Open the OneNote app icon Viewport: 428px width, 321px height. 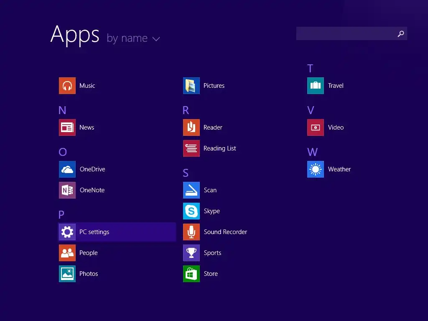pyautogui.click(x=67, y=190)
